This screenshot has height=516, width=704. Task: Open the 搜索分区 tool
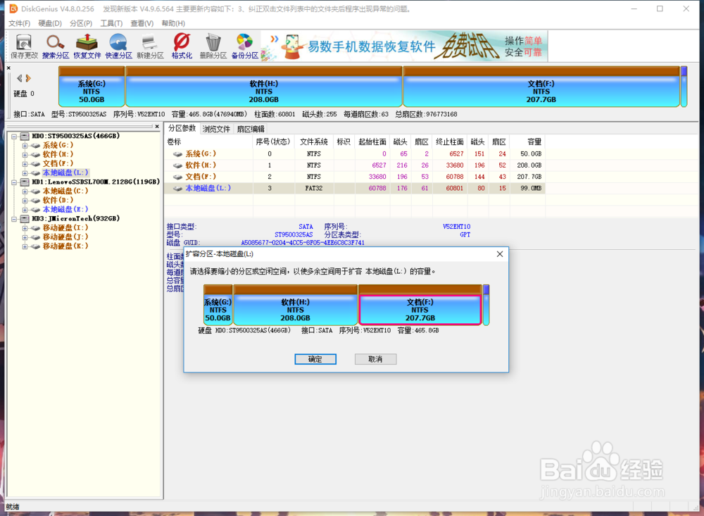(55, 46)
